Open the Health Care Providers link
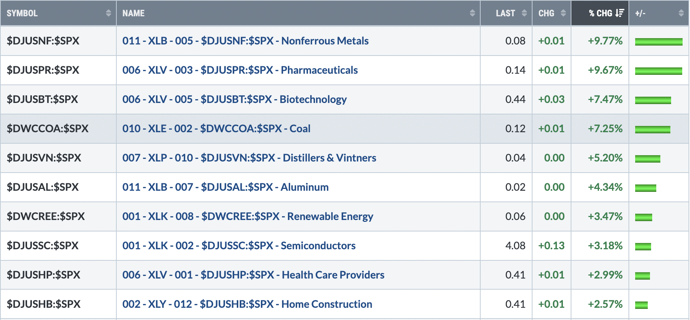The image size is (690, 320). click(253, 275)
